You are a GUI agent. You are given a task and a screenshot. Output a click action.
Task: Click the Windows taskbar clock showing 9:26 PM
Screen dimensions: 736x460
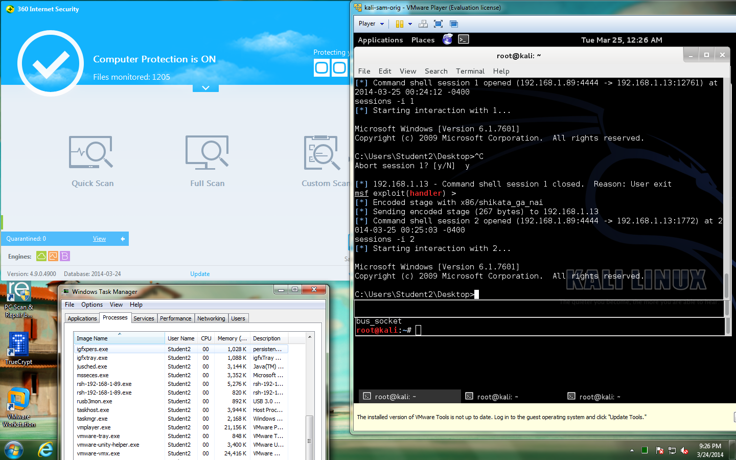pos(710,450)
